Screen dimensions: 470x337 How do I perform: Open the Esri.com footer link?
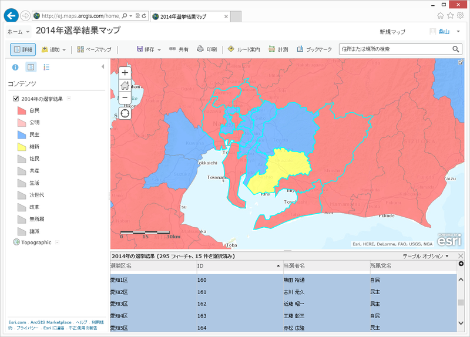17,322
